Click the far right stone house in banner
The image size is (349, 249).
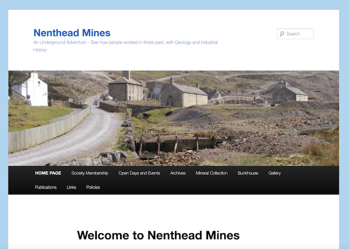tap(289, 93)
